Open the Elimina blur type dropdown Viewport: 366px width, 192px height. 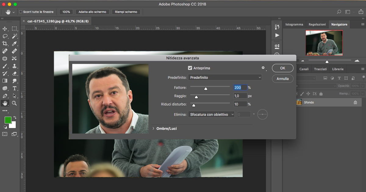(x=211, y=115)
